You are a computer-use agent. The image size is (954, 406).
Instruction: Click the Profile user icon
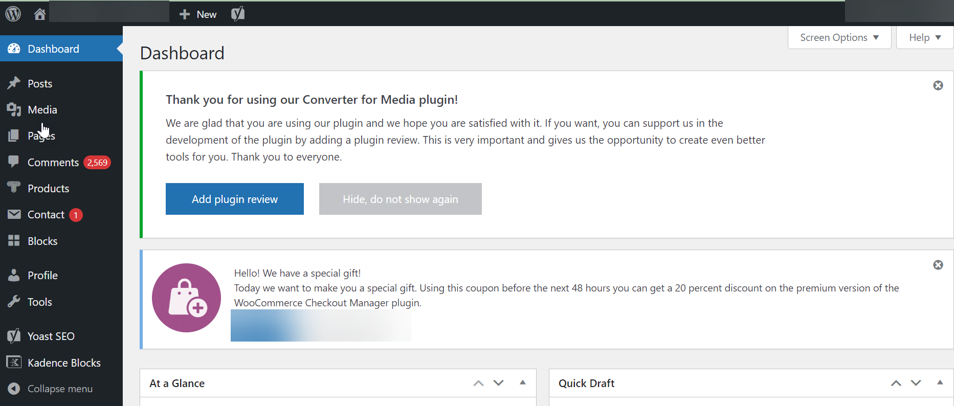14,275
